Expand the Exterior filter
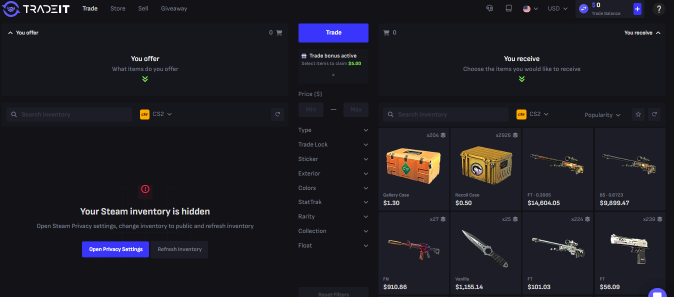Viewport: 674px width, 297px height. (333, 173)
